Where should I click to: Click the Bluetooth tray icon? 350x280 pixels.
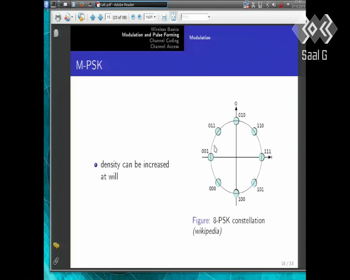click(267, 4)
